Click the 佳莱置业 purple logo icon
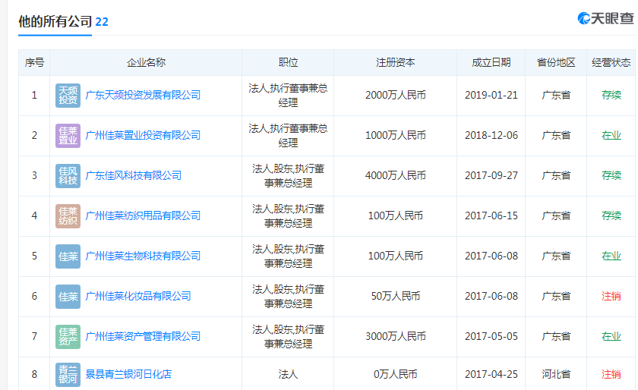 [x=68, y=136]
